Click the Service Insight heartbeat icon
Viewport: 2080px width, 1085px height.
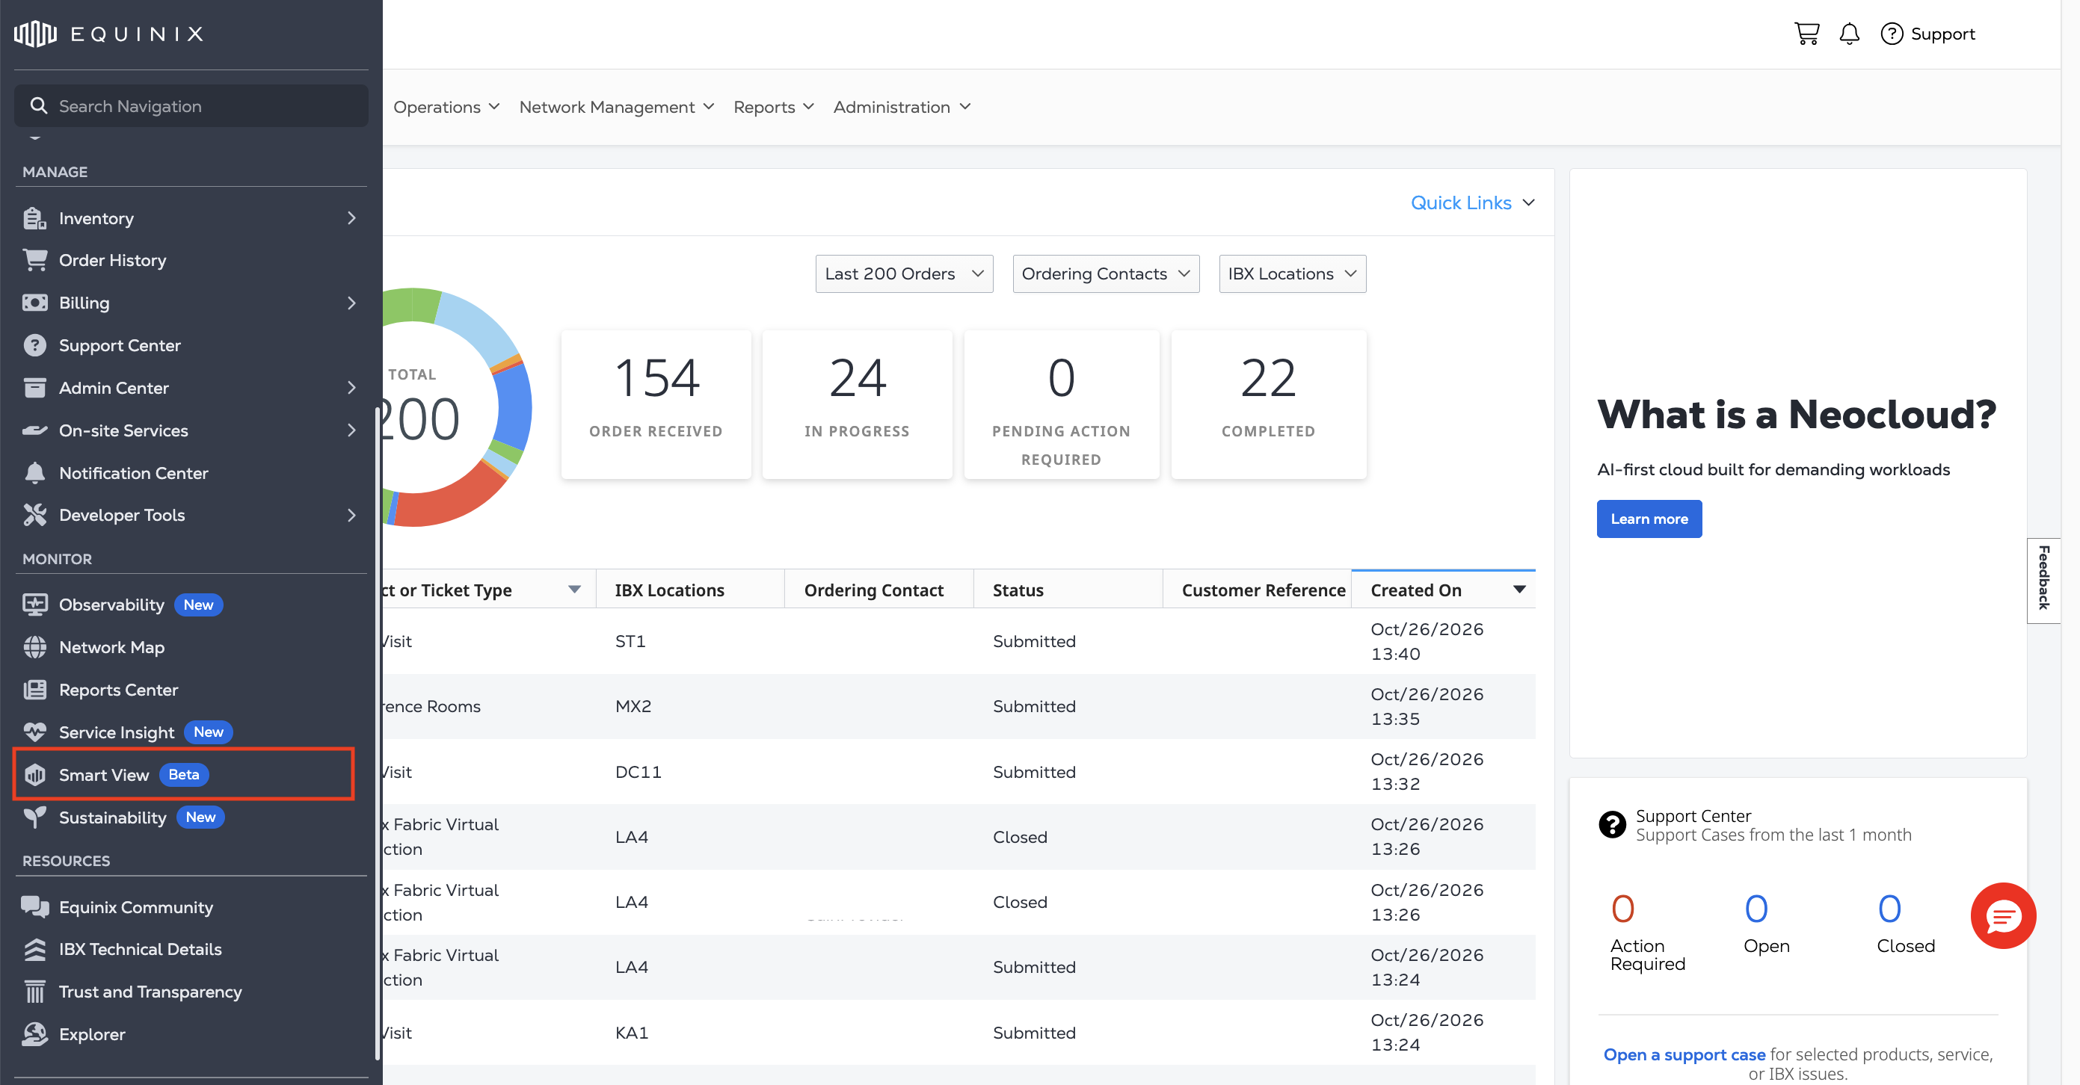click(x=34, y=732)
